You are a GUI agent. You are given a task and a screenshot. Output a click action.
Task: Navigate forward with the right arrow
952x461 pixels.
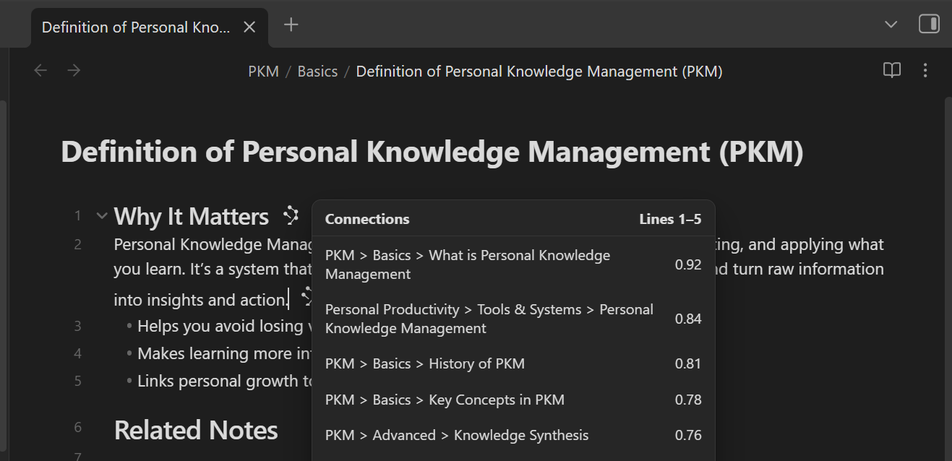(74, 70)
